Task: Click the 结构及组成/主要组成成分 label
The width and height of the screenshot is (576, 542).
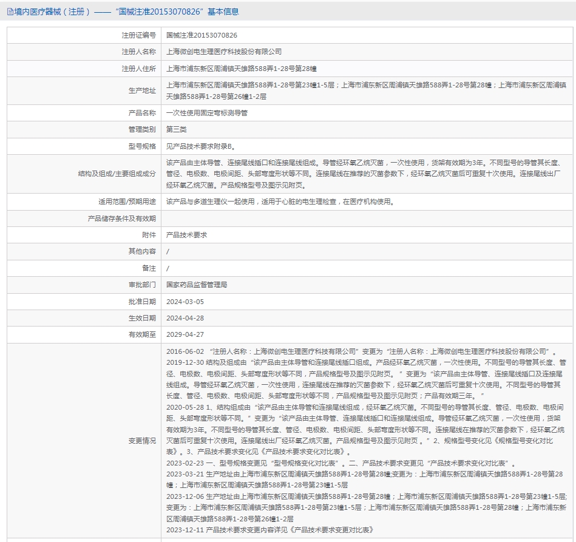Action: point(117,174)
